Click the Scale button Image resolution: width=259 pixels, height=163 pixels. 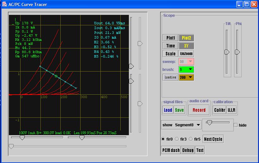171,53
